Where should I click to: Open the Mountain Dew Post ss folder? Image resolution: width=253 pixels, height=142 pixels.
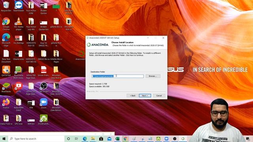[x=56, y=72]
